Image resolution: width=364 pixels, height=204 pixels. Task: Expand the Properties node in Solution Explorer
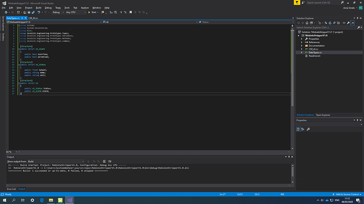tap(302, 39)
